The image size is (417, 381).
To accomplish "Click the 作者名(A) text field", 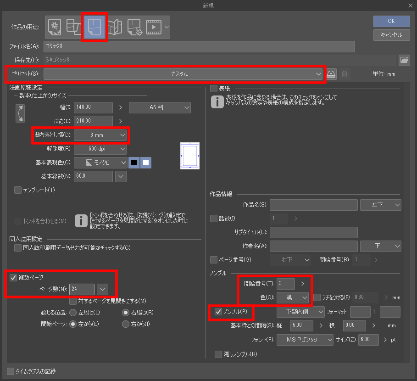I will point(313,246).
